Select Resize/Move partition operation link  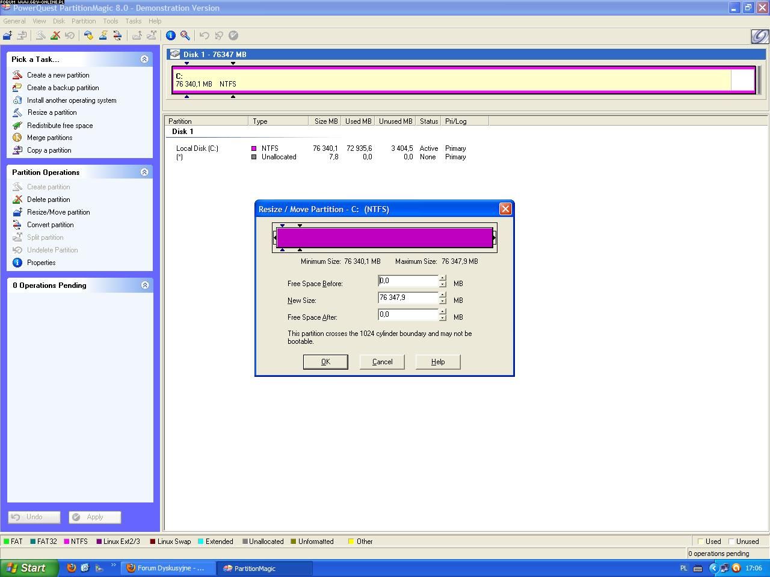tap(58, 212)
